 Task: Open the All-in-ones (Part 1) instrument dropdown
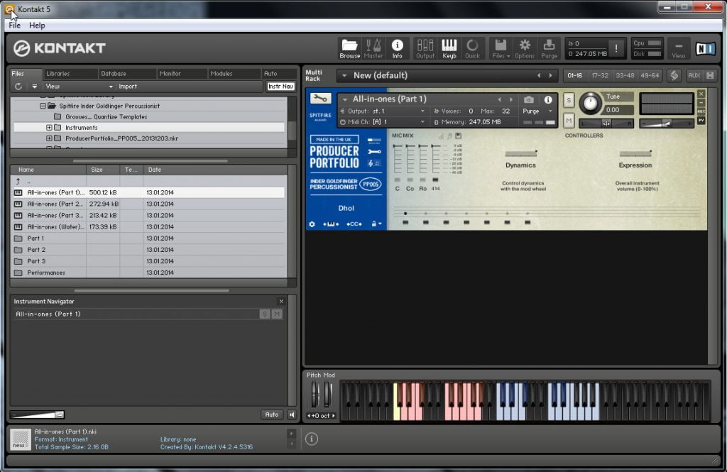click(x=345, y=99)
